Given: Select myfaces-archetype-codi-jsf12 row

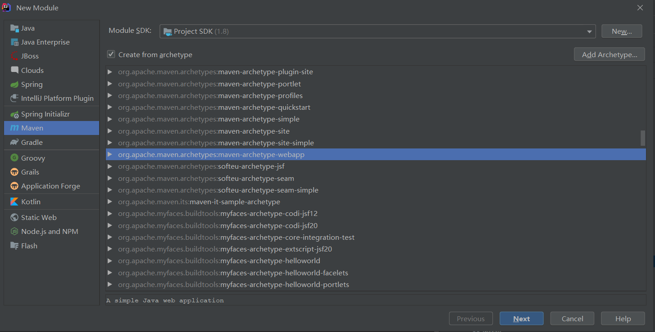Looking at the screenshot, I should click(376, 213).
